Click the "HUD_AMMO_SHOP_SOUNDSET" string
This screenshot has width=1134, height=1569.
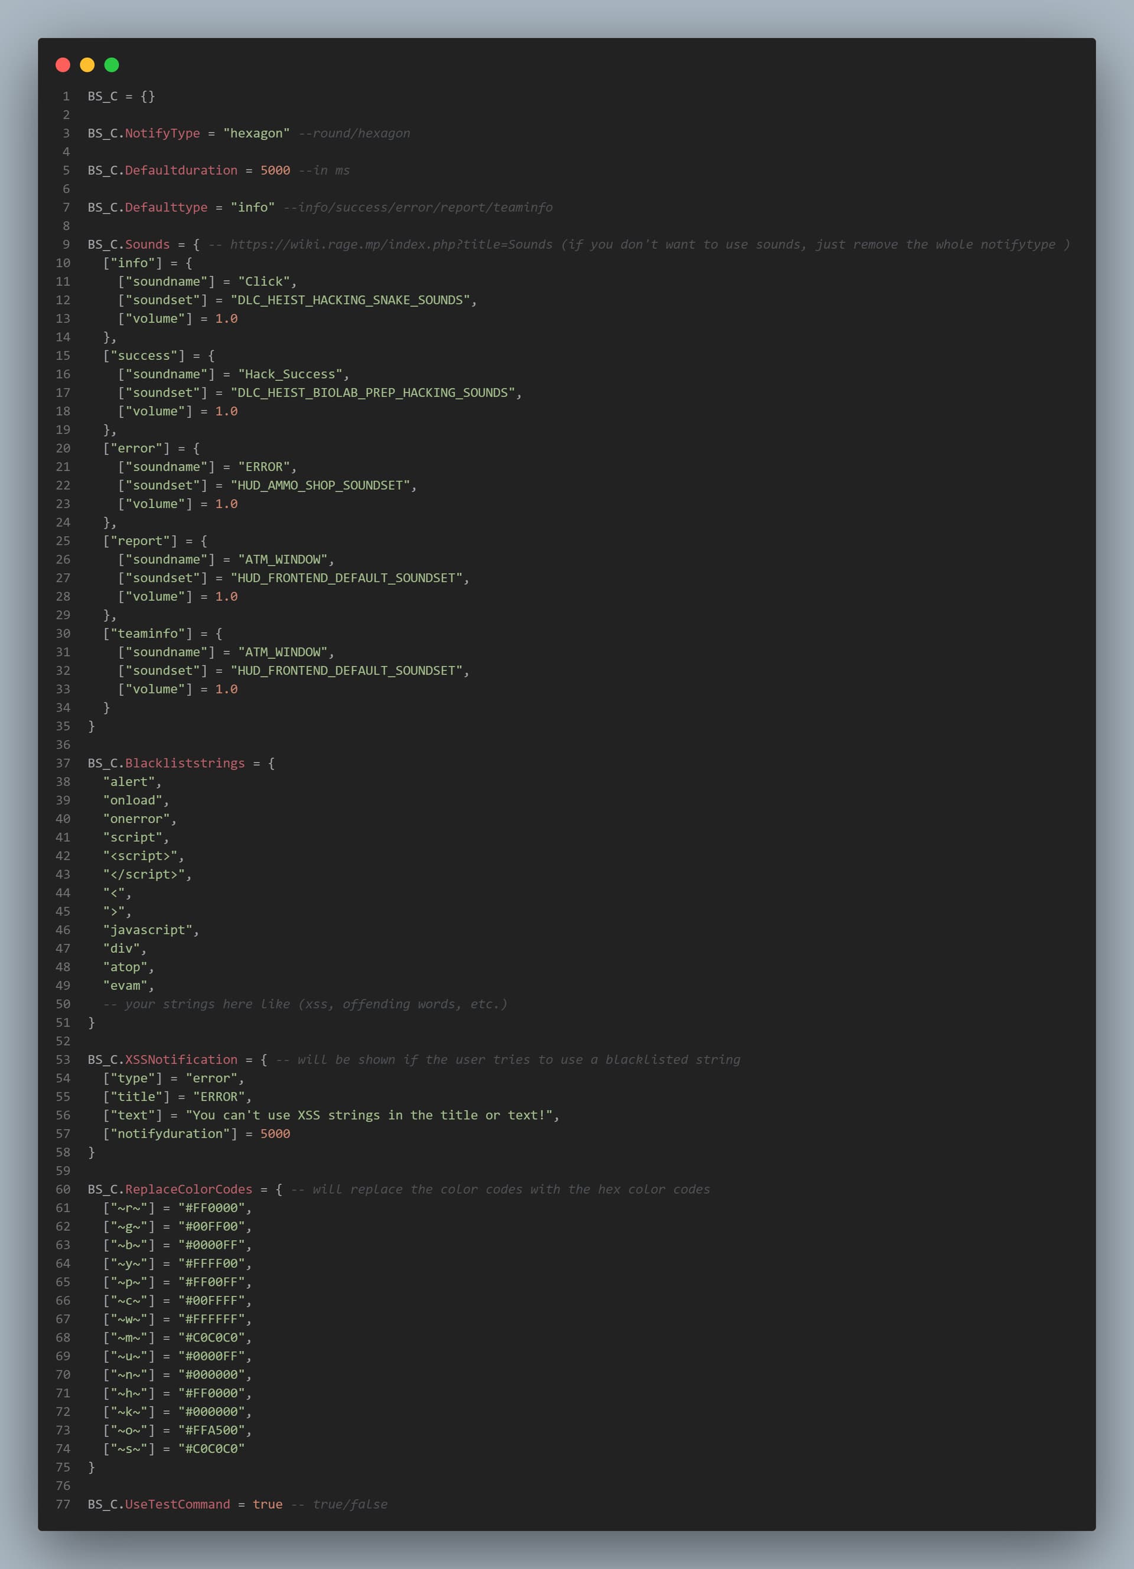[x=320, y=485]
